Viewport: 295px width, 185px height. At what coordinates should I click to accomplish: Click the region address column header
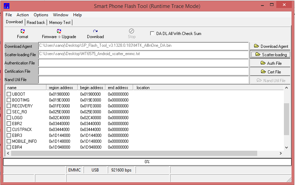(x=62, y=88)
